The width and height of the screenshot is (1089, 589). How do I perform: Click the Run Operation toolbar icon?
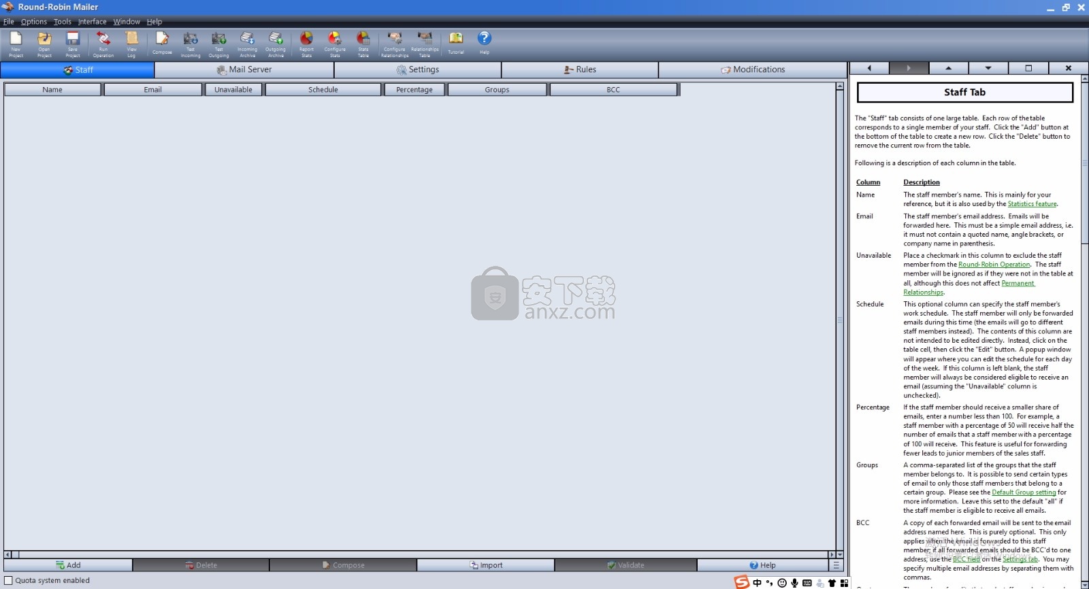coord(103,44)
